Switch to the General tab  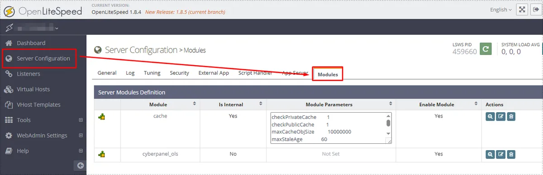[x=107, y=73]
